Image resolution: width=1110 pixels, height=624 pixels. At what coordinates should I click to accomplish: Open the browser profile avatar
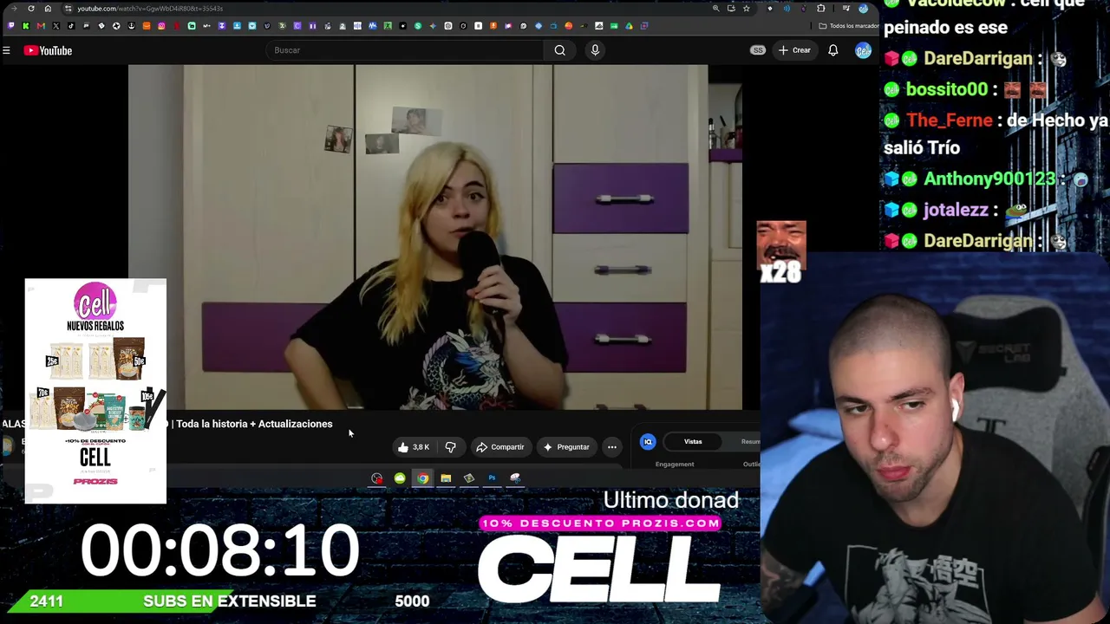click(x=863, y=9)
